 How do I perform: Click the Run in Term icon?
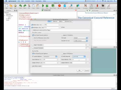(53, 6)
